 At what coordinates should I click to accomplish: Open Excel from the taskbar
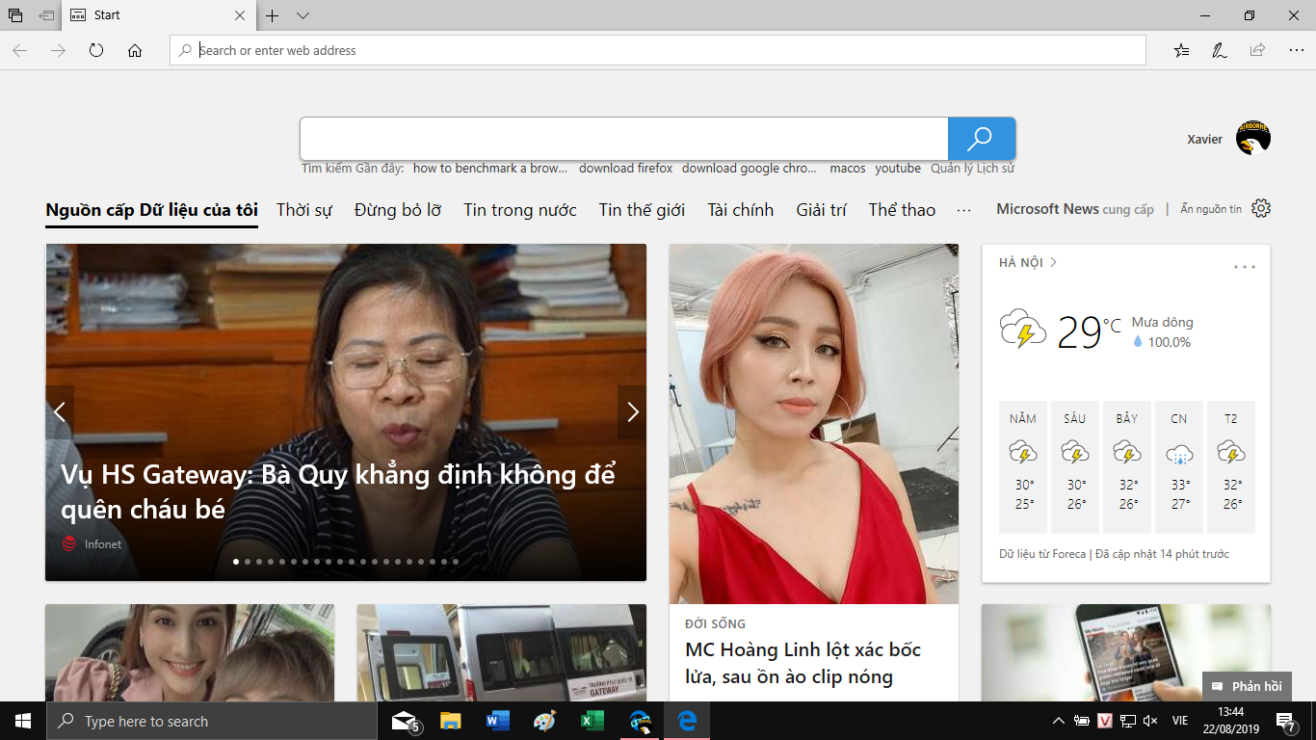(x=592, y=721)
